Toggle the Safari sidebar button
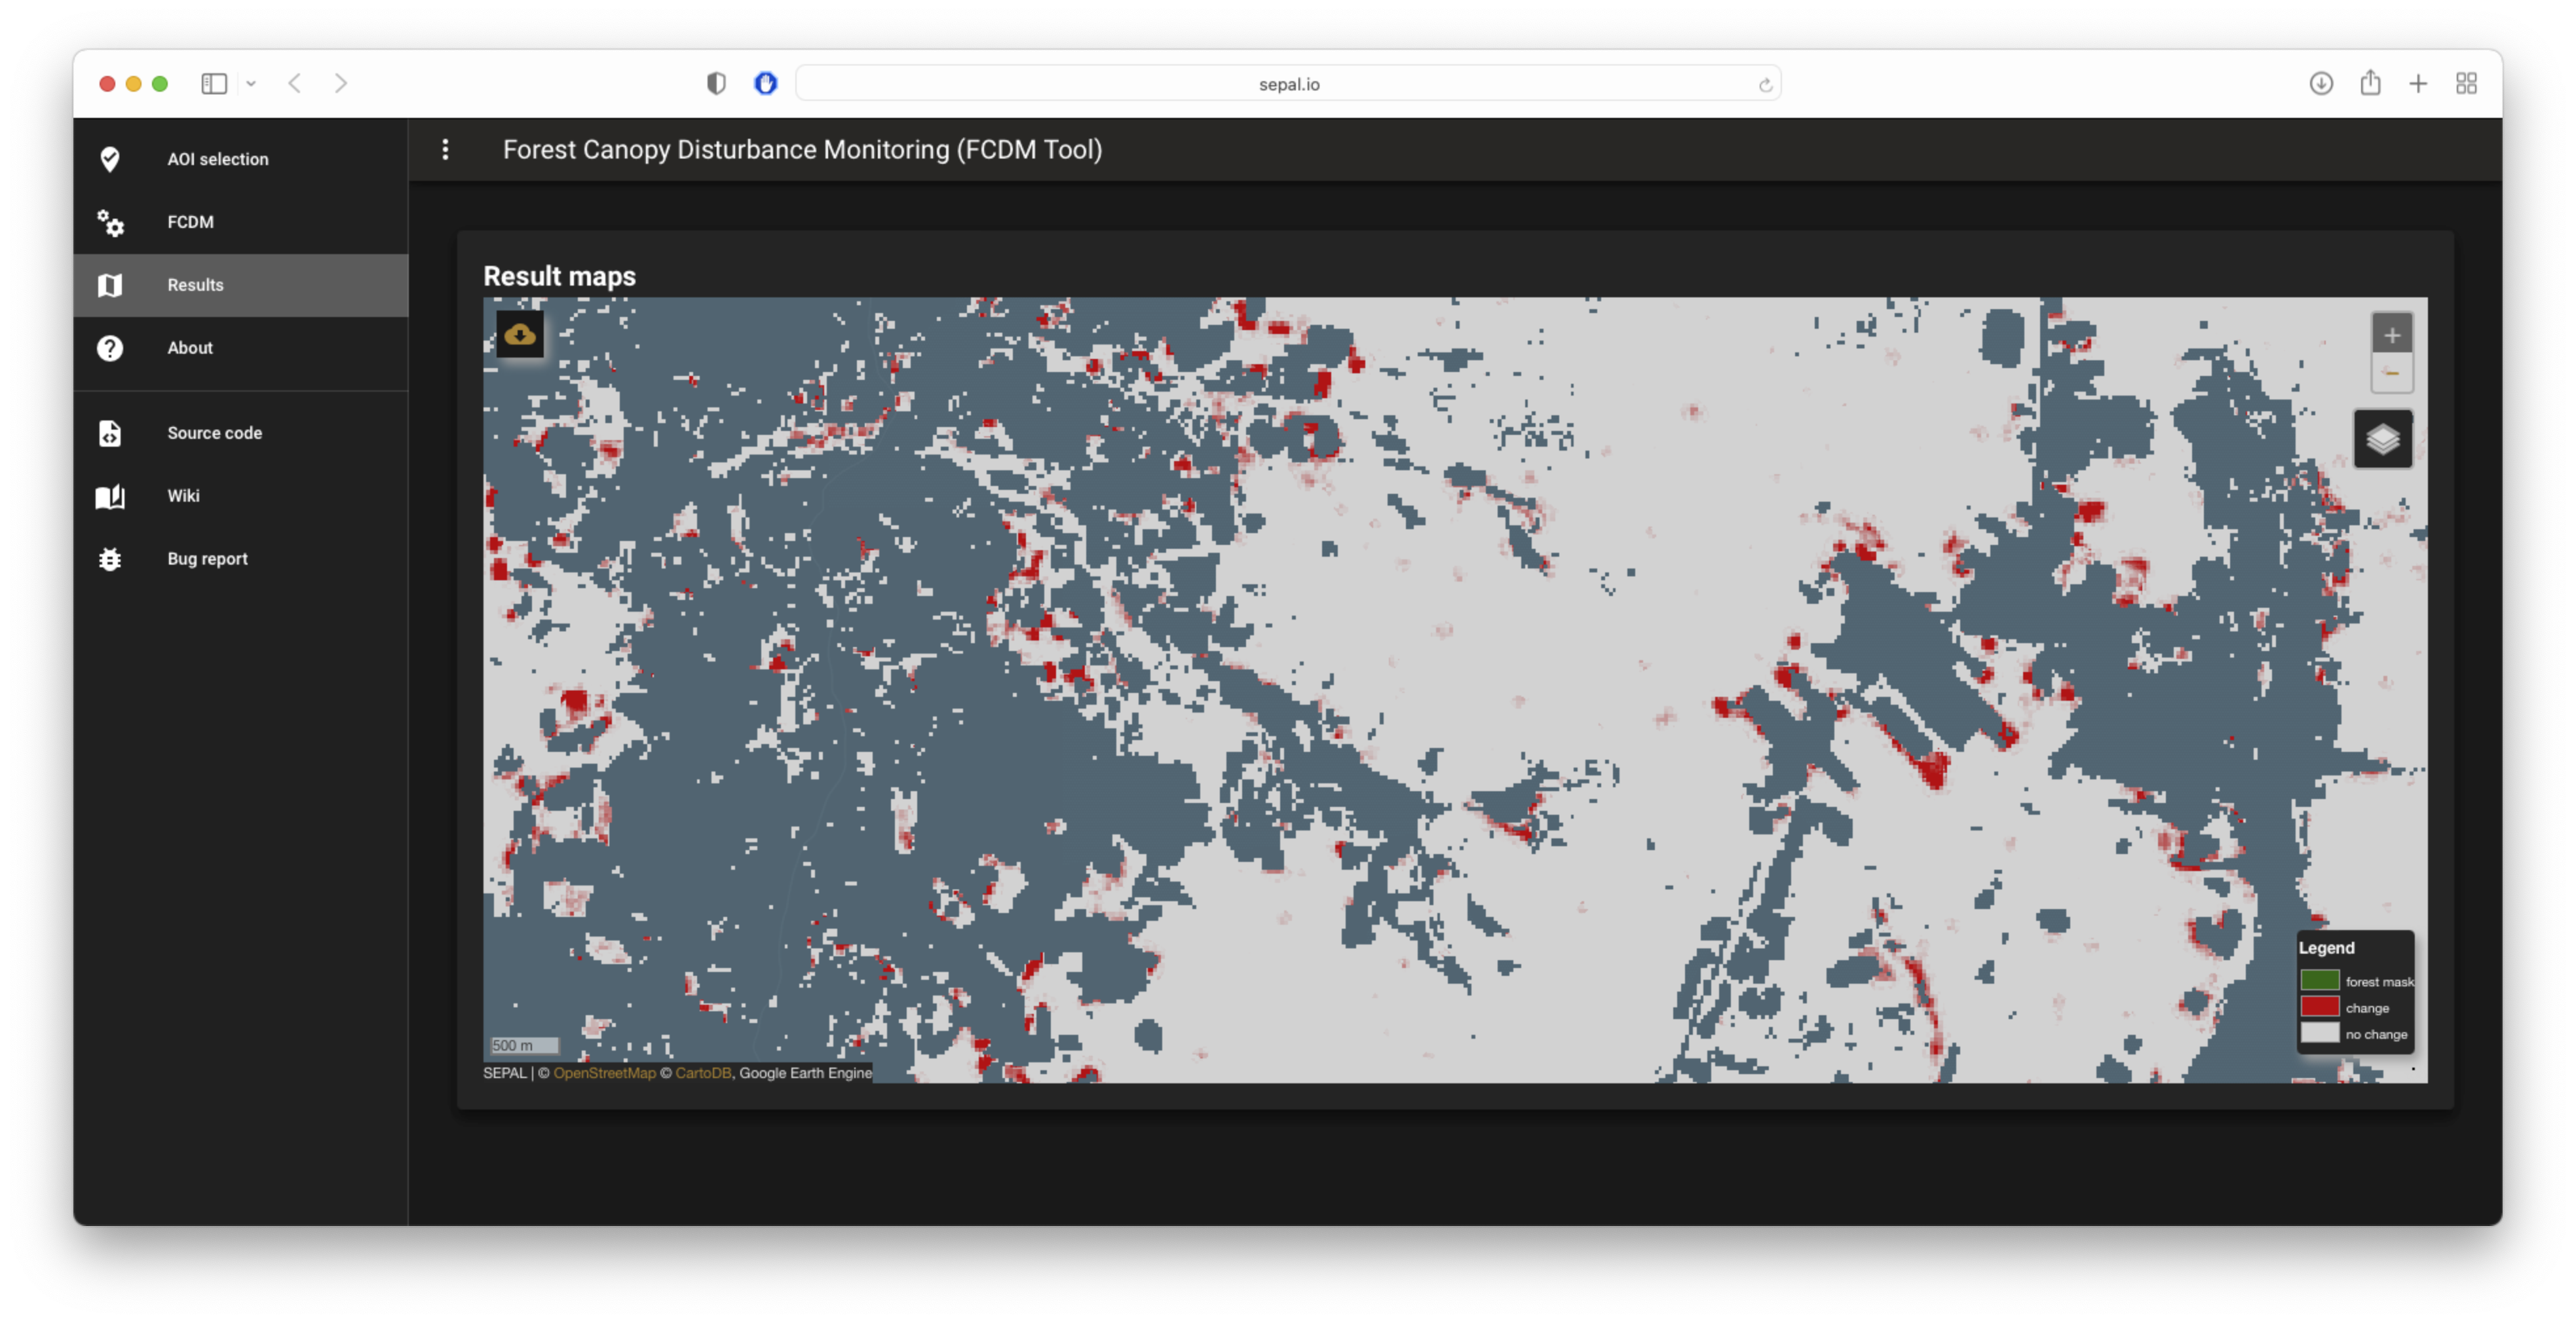This screenshot has width=2576, height=1323. coord(214,84)
